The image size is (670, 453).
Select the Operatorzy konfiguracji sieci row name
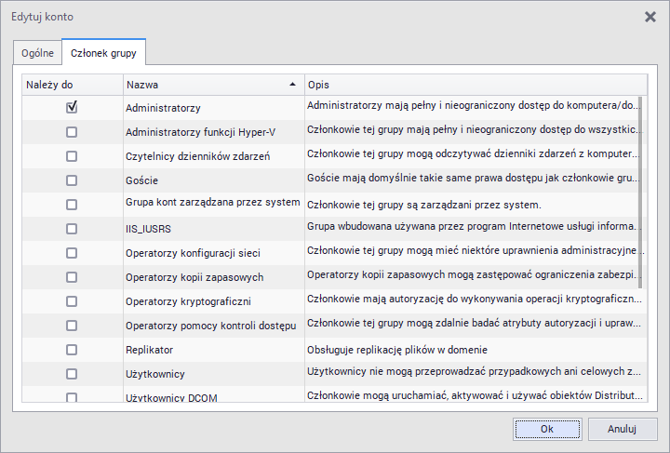pyautogui.click(x=193, y=253)
